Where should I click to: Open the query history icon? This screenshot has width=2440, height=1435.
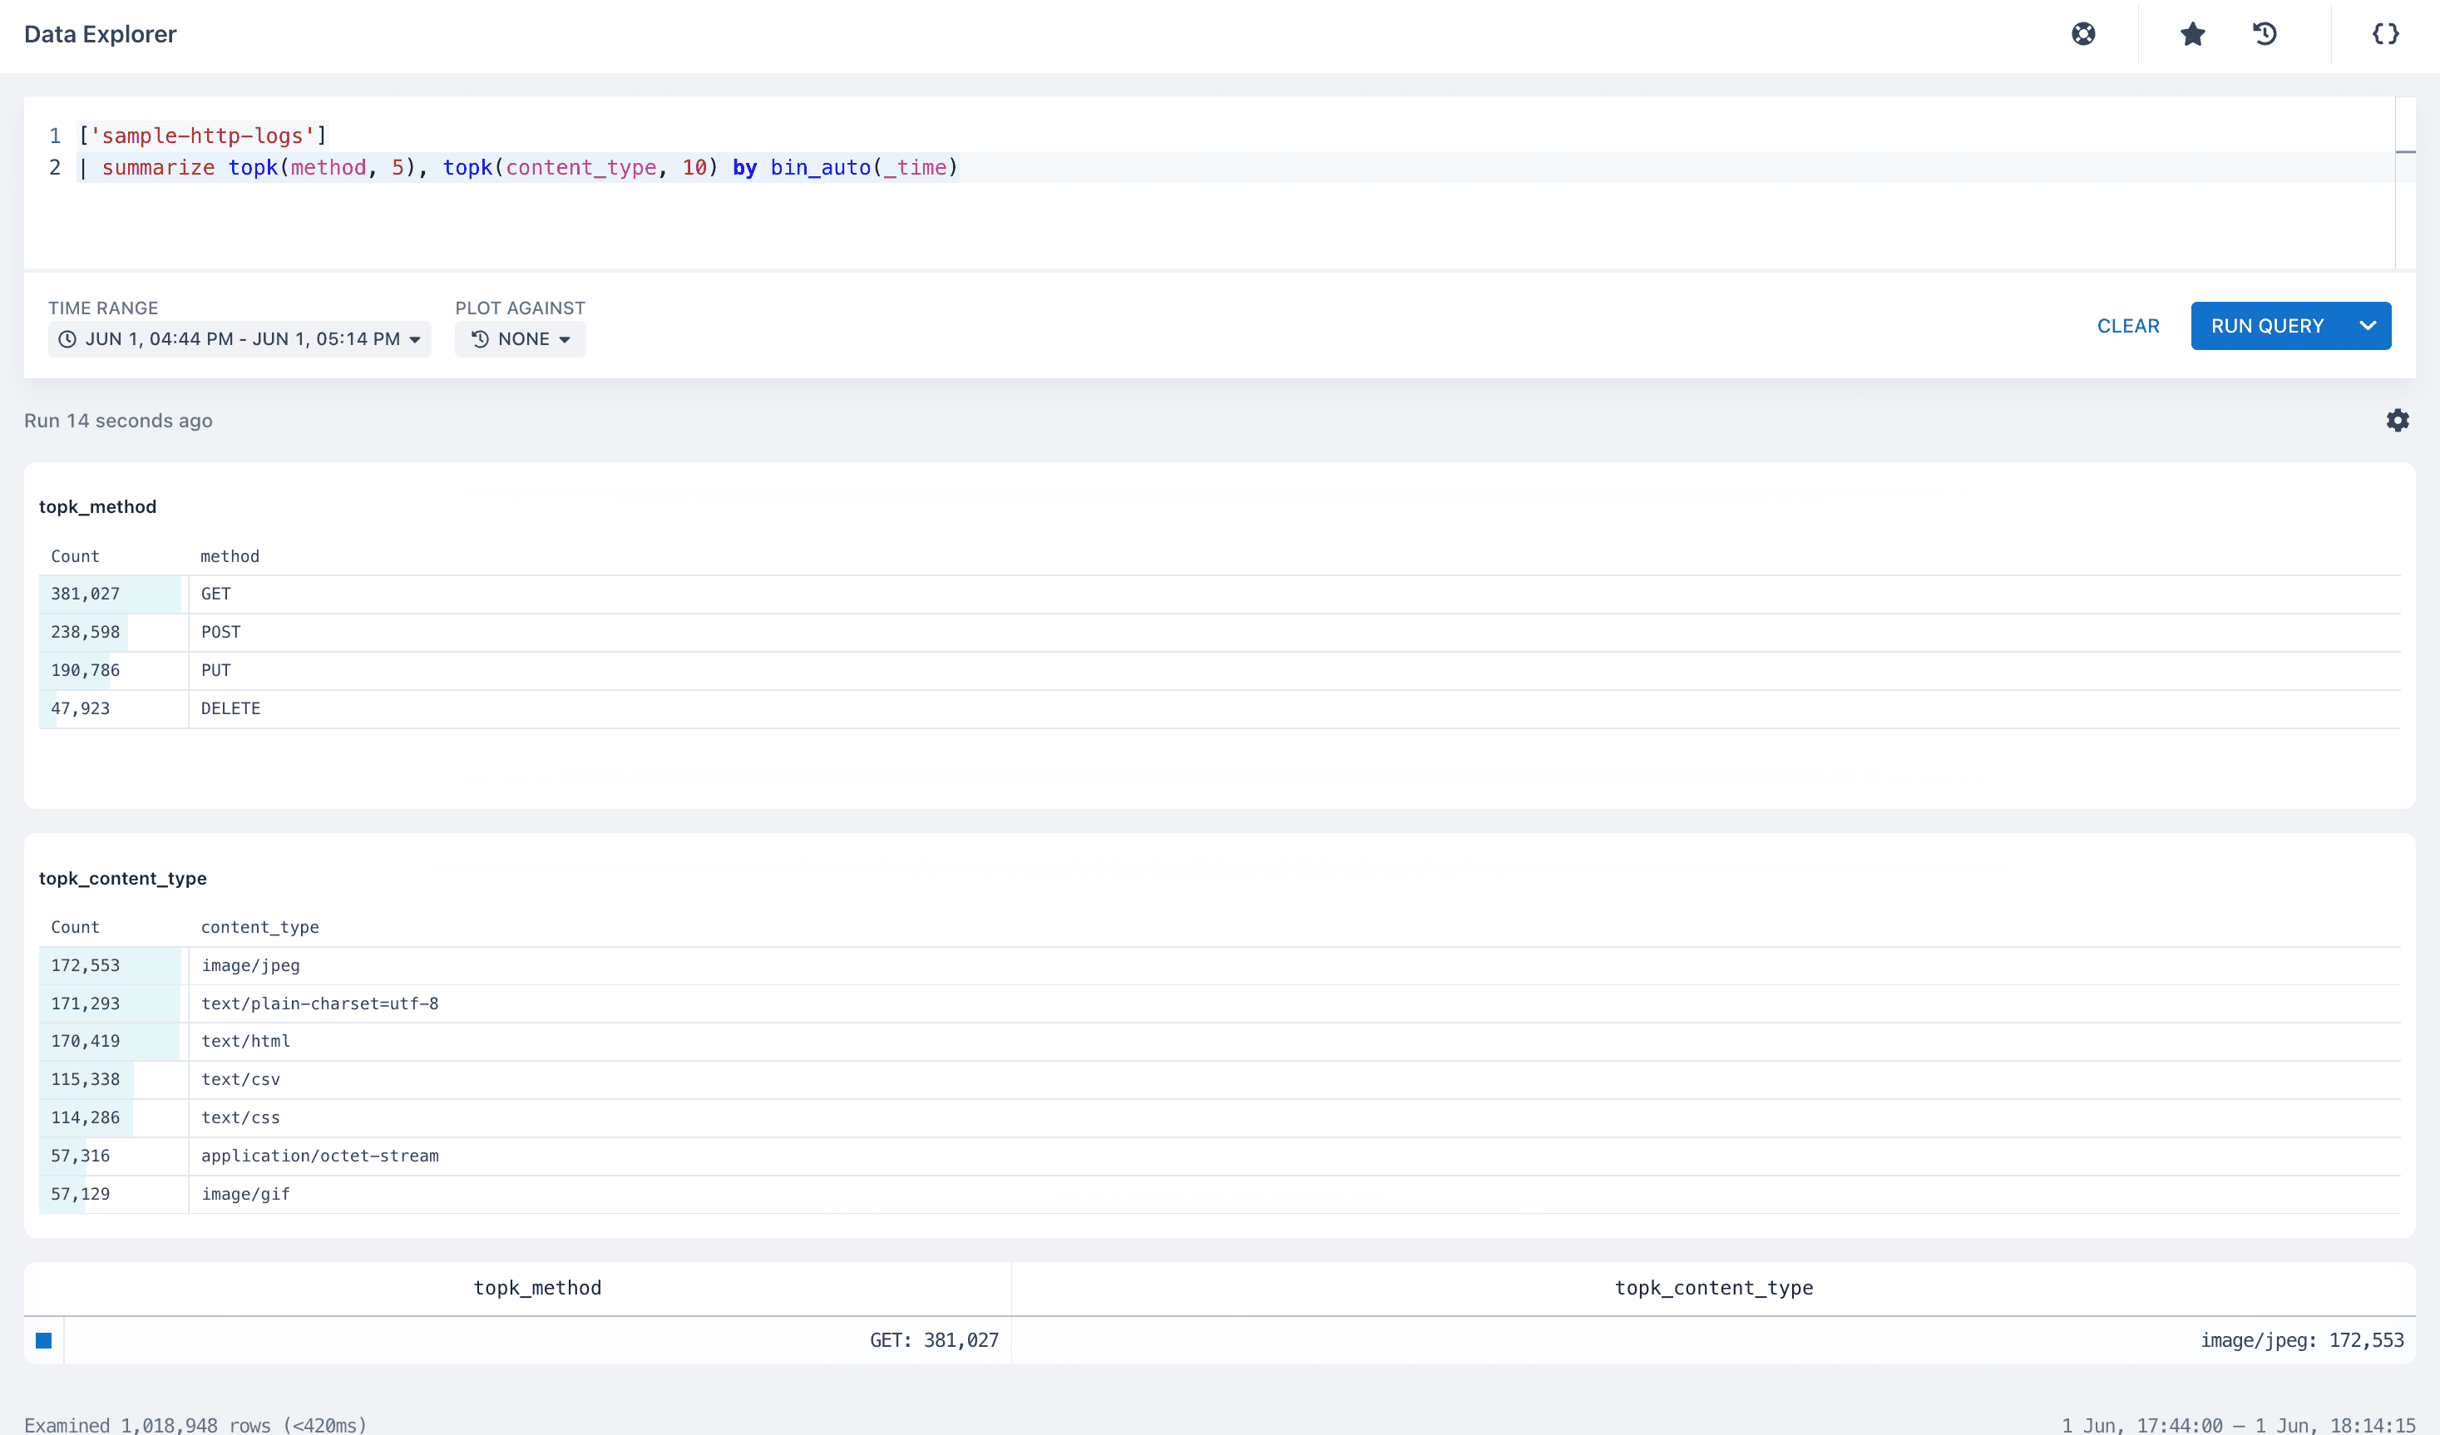coord(2264,34)
